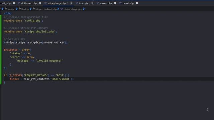
Task: Open the dbConnect.php tab
Action: 29,3
